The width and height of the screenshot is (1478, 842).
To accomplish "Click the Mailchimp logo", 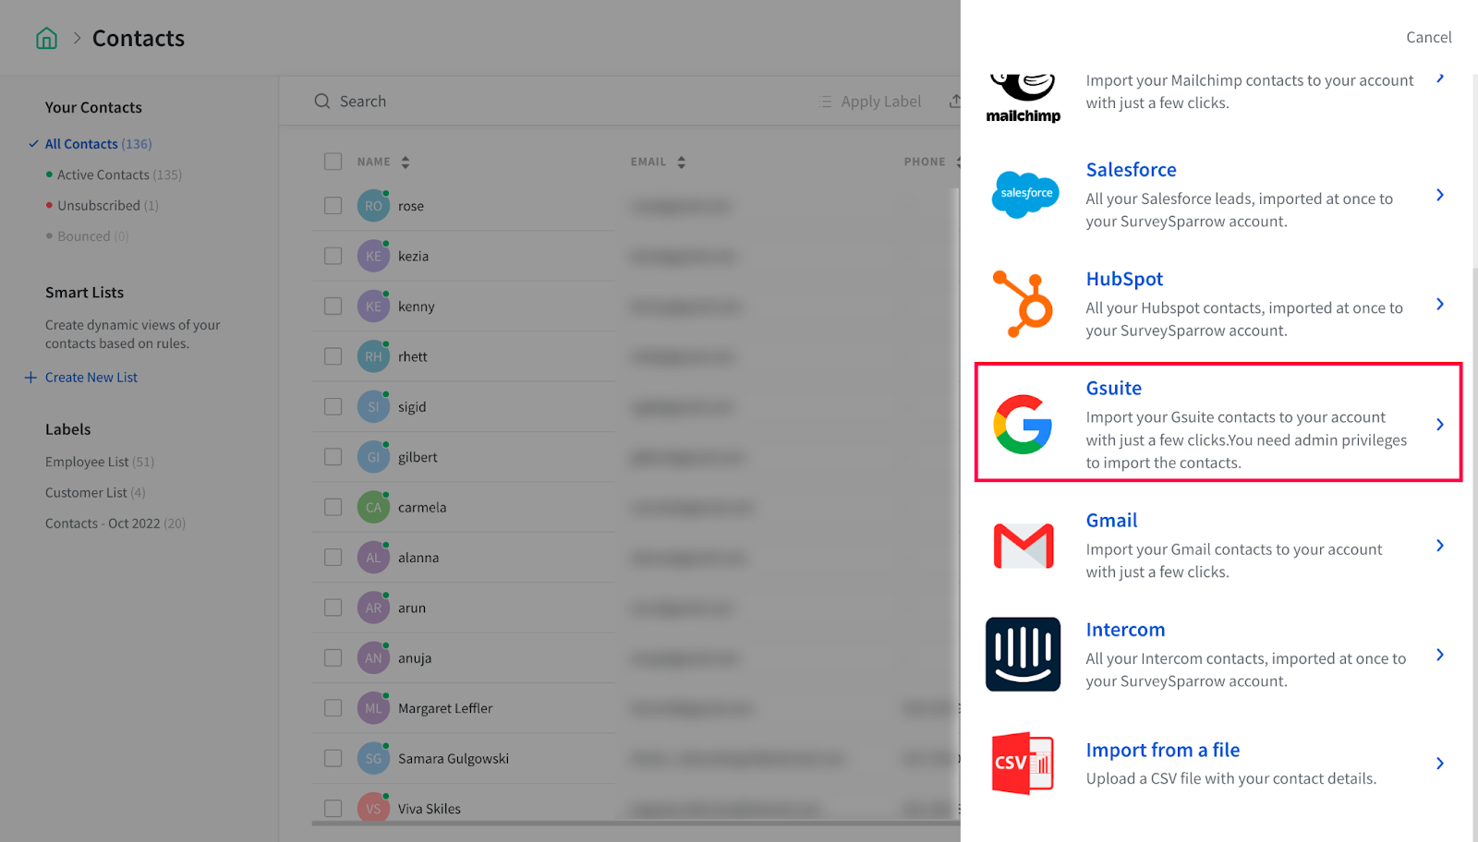I will point(1024,98).
